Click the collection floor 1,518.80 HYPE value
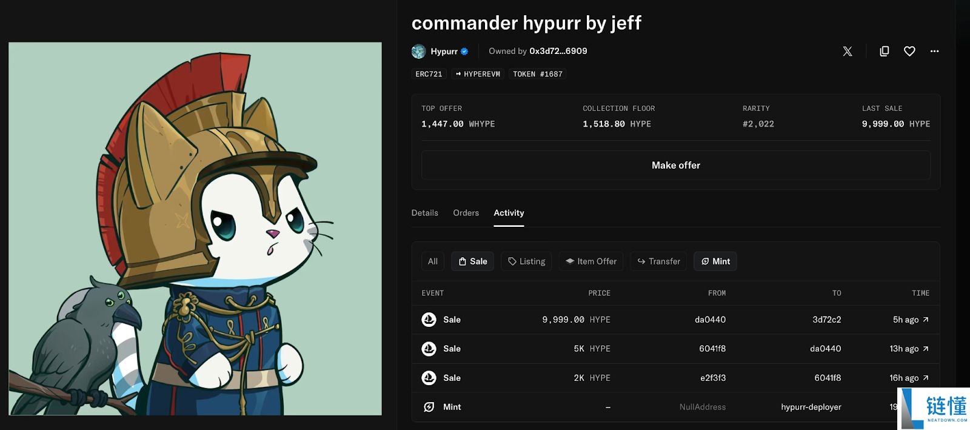This screenshot has height=430, width=970. (617, 124)
